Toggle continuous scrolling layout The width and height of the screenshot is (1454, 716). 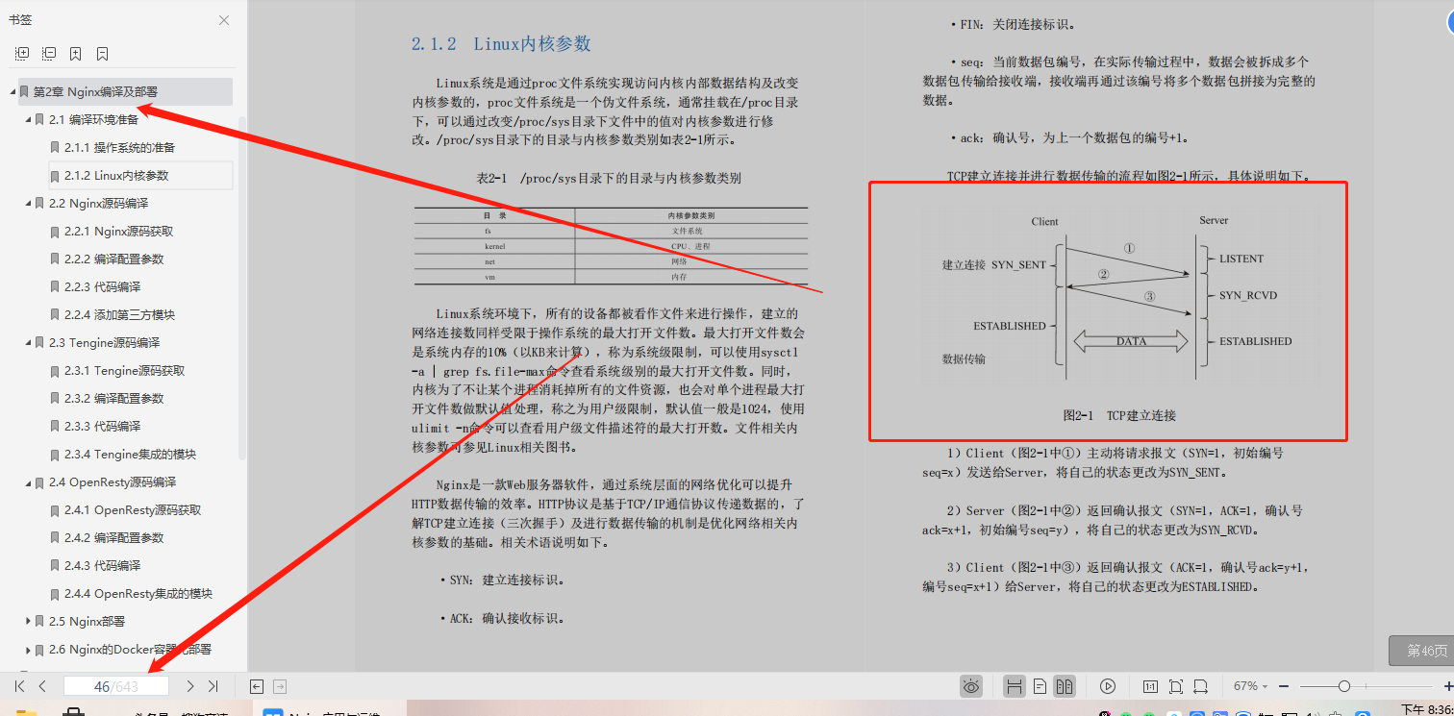[1014, 686]
